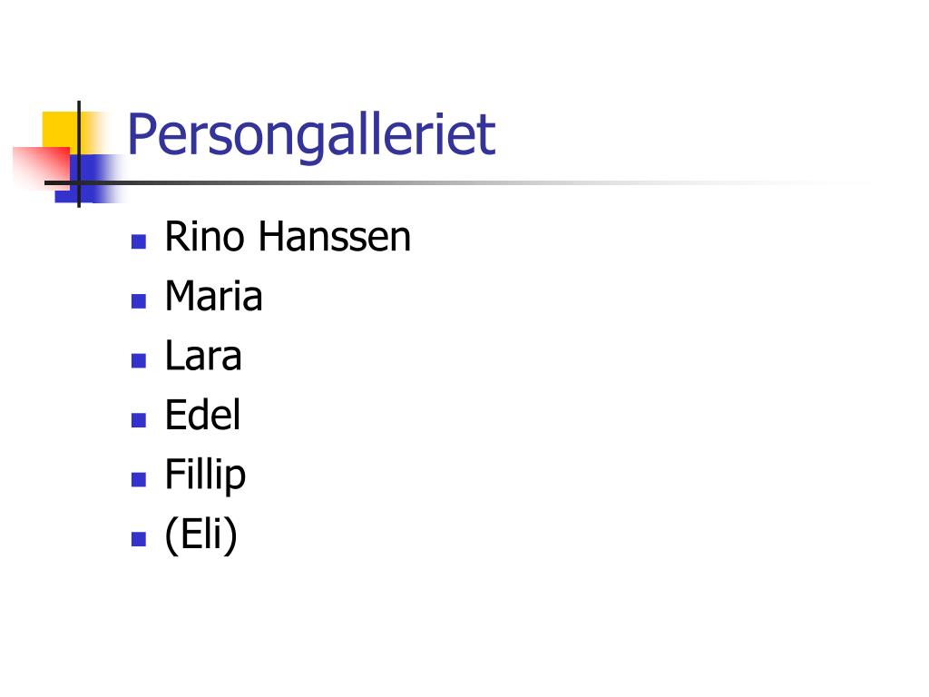Click the square bullet before Fillip
This screenshot has width=929, height=697.
pyautogui.click(x=139, y=479)
